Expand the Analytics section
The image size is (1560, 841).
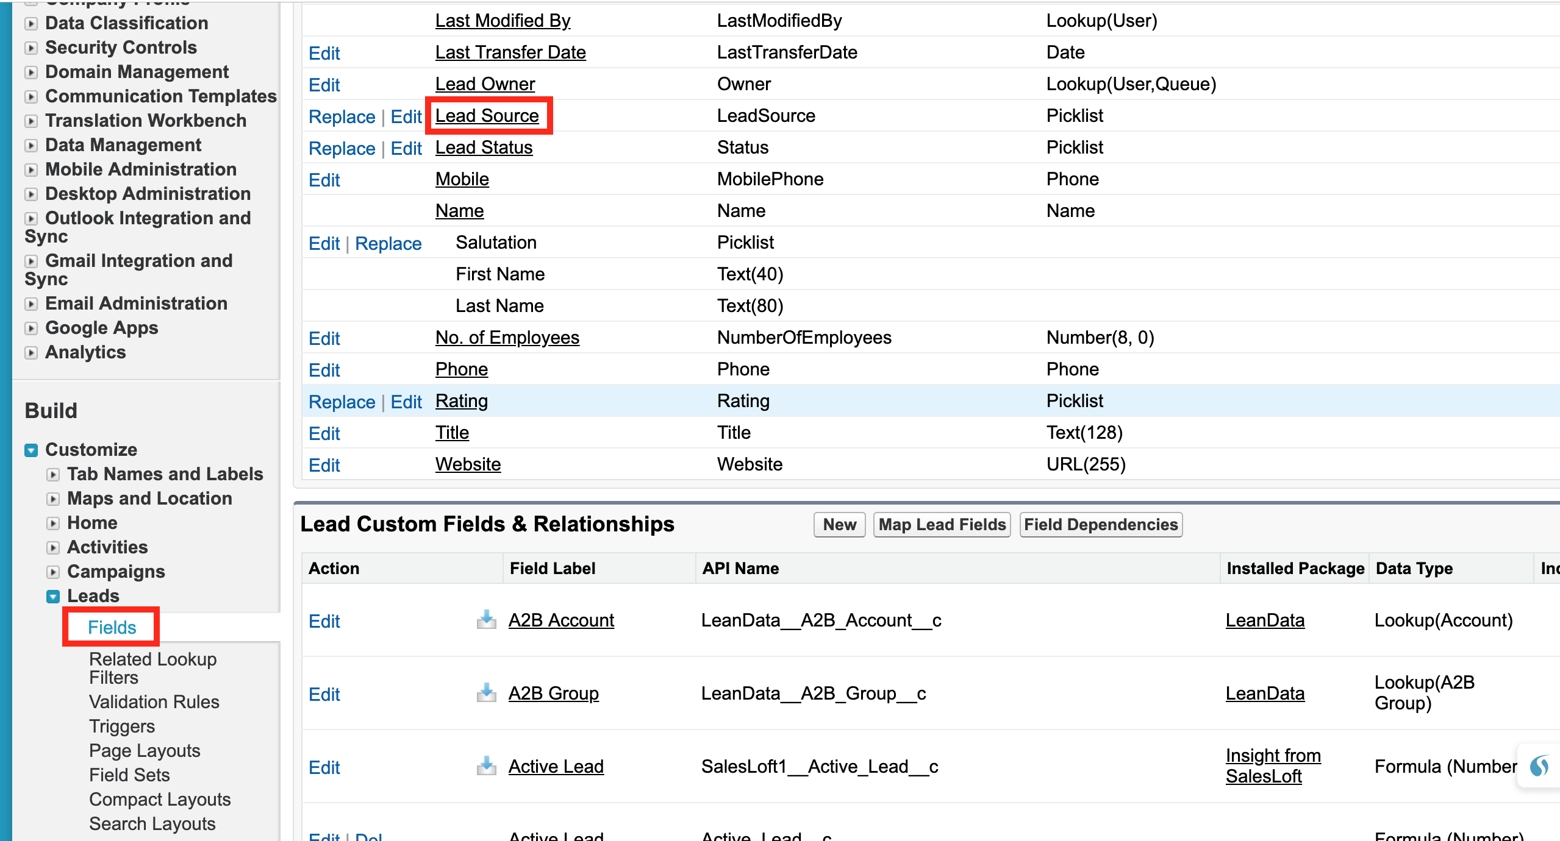pyautogui.click(x=31, y=353)
